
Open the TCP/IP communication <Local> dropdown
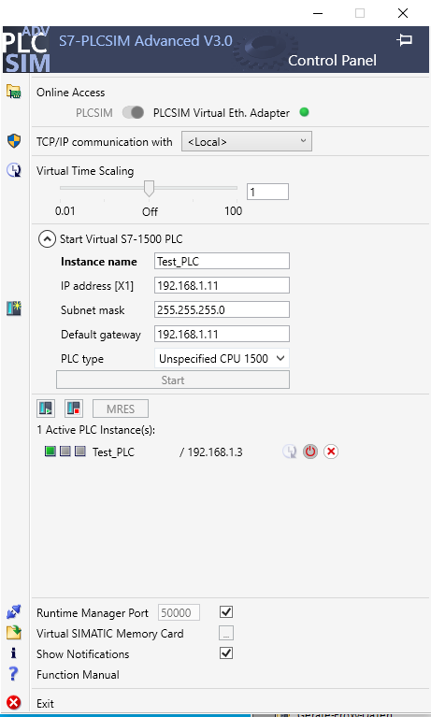point(247,141)
